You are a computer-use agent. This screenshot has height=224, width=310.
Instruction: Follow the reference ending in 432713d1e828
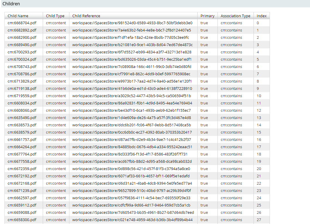pyautogui.click(x=132, y=52)
